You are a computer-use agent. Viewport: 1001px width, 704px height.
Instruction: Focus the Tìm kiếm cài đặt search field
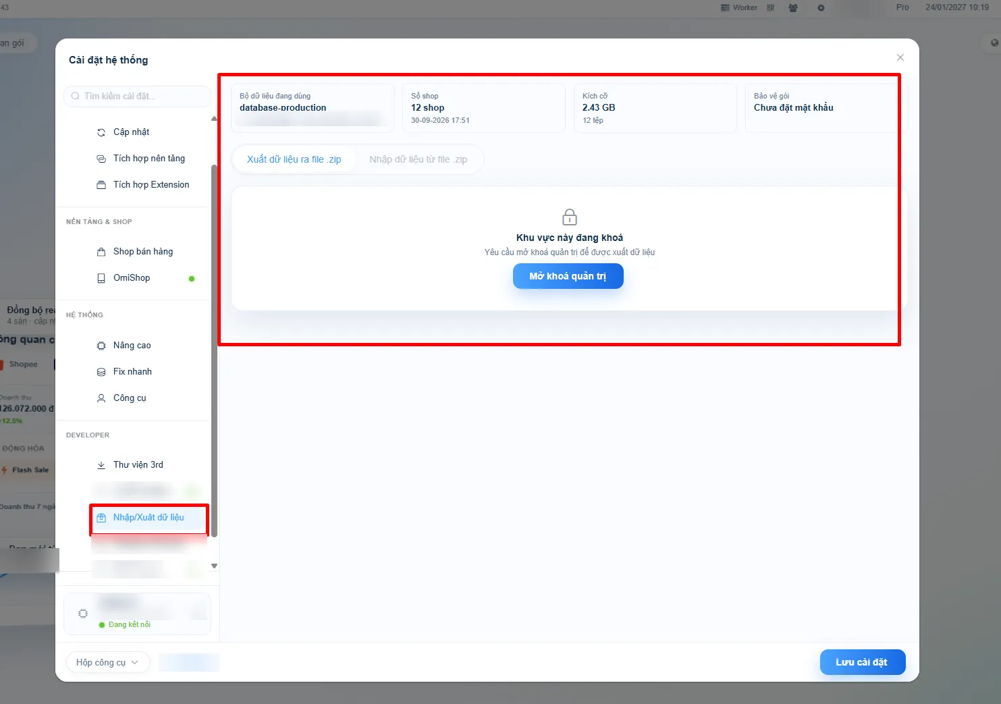coord(138,96)
